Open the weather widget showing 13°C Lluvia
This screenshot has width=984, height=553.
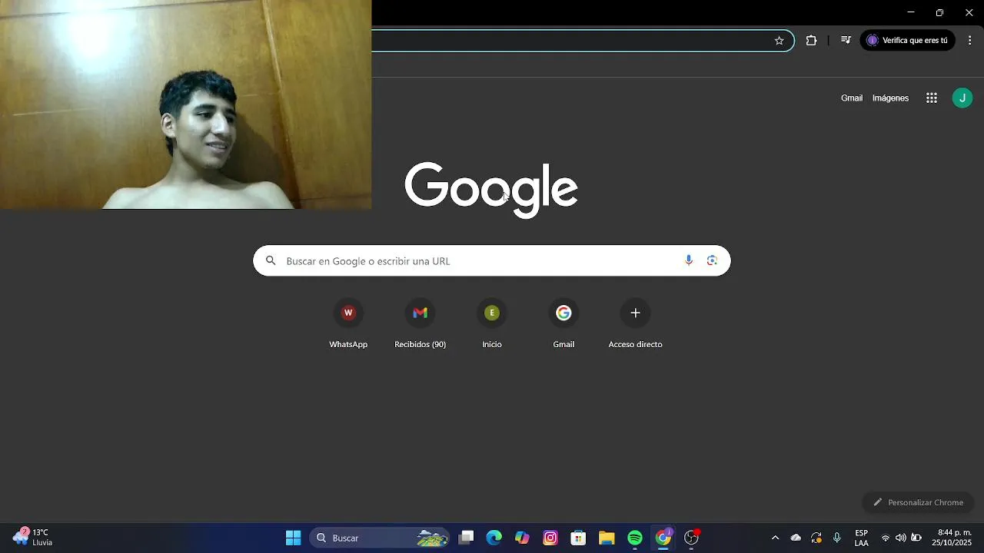34,538
